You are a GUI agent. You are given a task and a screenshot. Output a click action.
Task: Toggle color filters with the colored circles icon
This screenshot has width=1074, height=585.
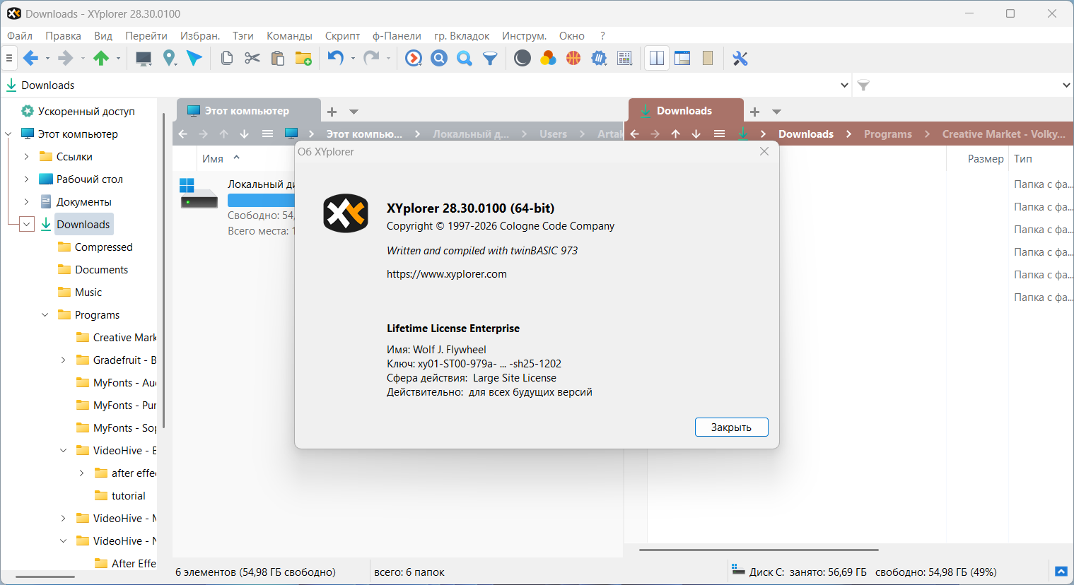pyautogui.click(x=548, y=59)
